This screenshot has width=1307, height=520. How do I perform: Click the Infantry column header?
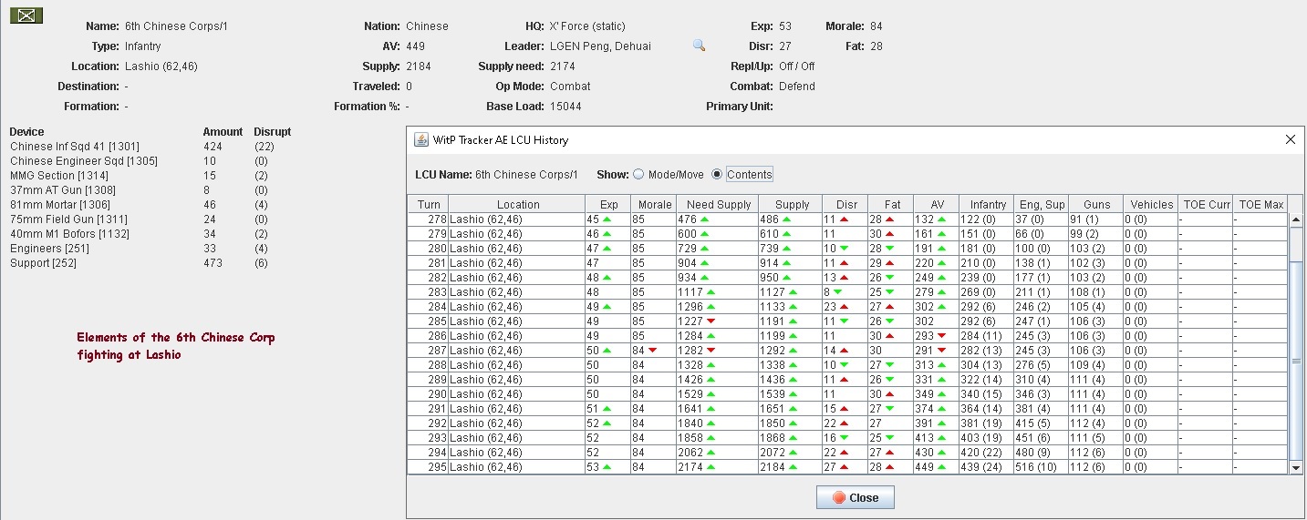coord(987,204)
